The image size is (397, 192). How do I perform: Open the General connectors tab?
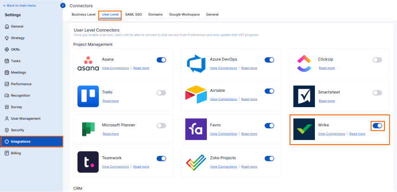pyautogui.click(x=212, y=15)
